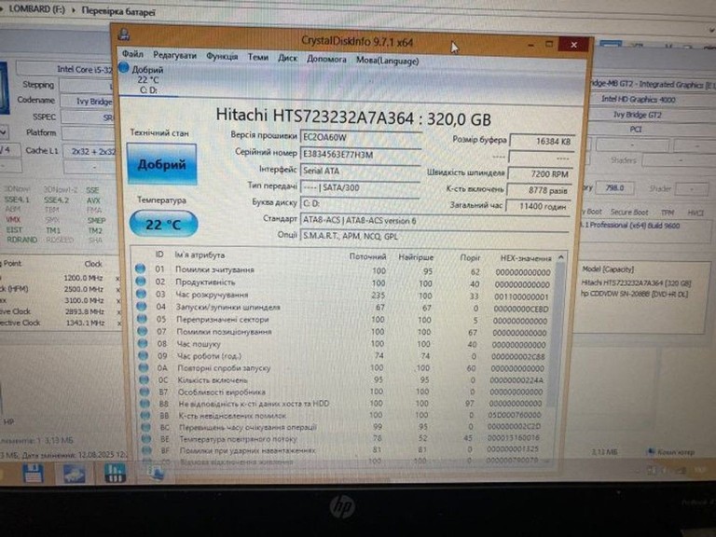Click the drive letter field C: D:

point(360,203)
